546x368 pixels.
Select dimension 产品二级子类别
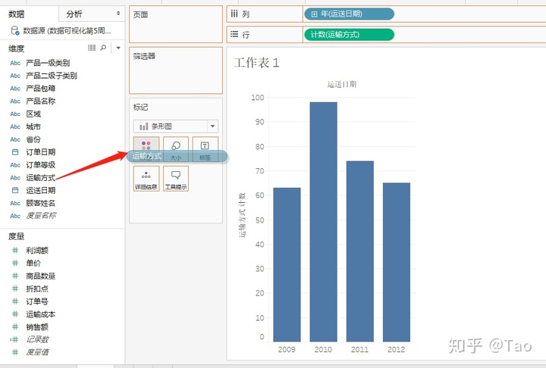coord(52,76)
